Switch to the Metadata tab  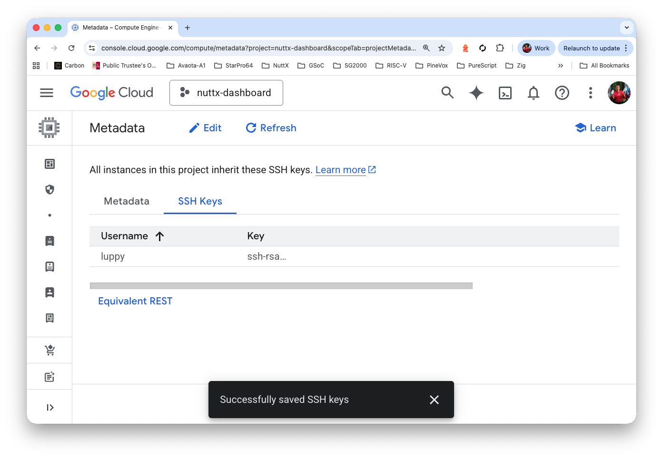[126, 201]
